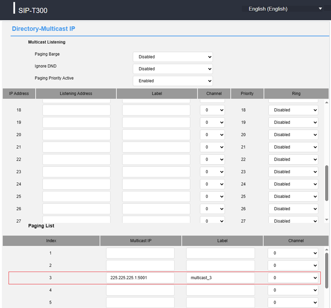Click Label field for listening row 22
Image resolution: width=331 pixels, height=308 pixels.
pyautogui.click(x=156, y=159)
